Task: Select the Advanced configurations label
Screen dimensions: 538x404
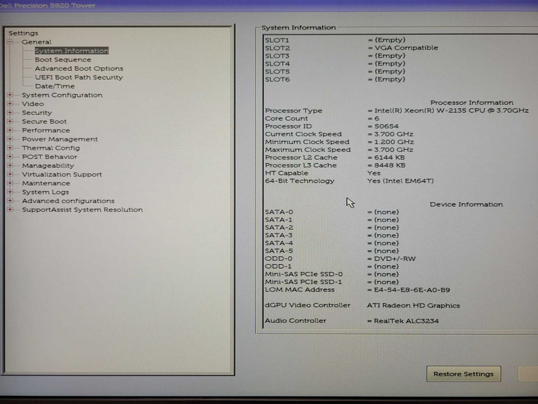Action: click(68, 201)
